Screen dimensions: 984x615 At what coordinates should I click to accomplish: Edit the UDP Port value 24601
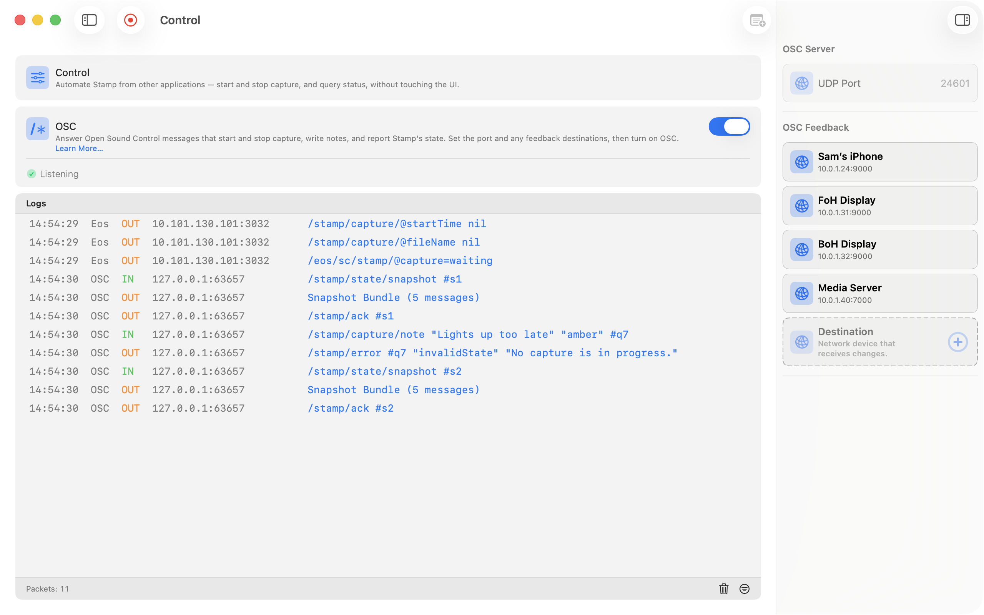955,83
